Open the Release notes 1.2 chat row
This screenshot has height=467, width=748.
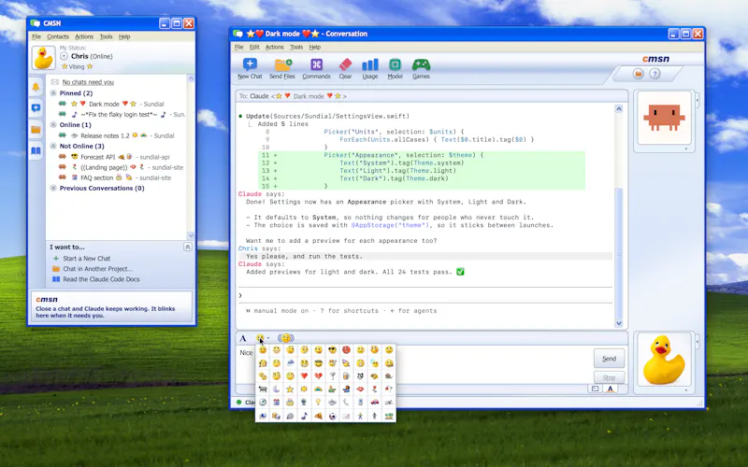tap(116, 135)
